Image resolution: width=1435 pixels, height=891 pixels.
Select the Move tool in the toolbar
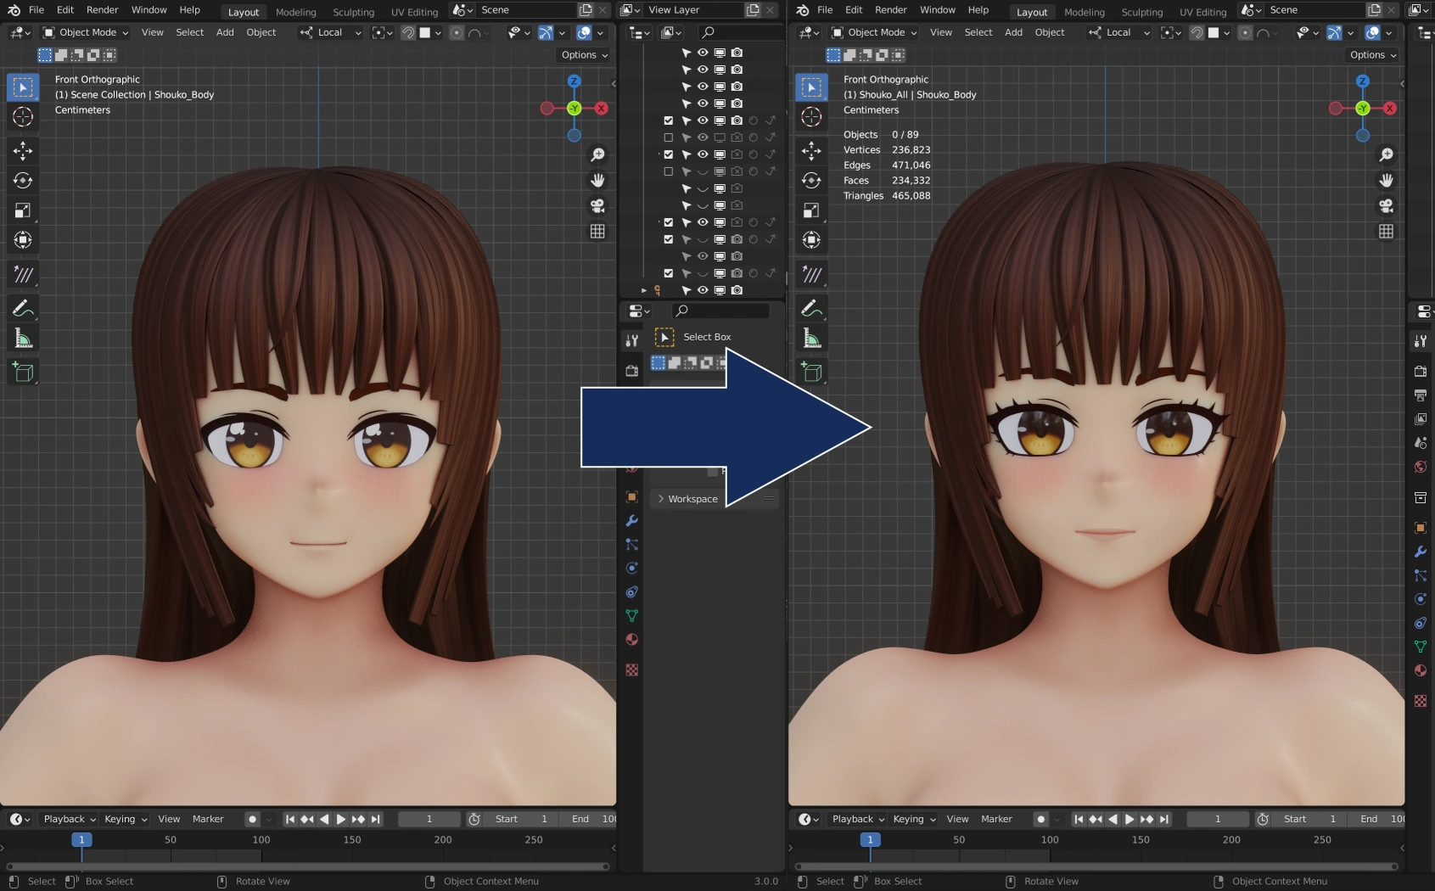pos(23,151)
